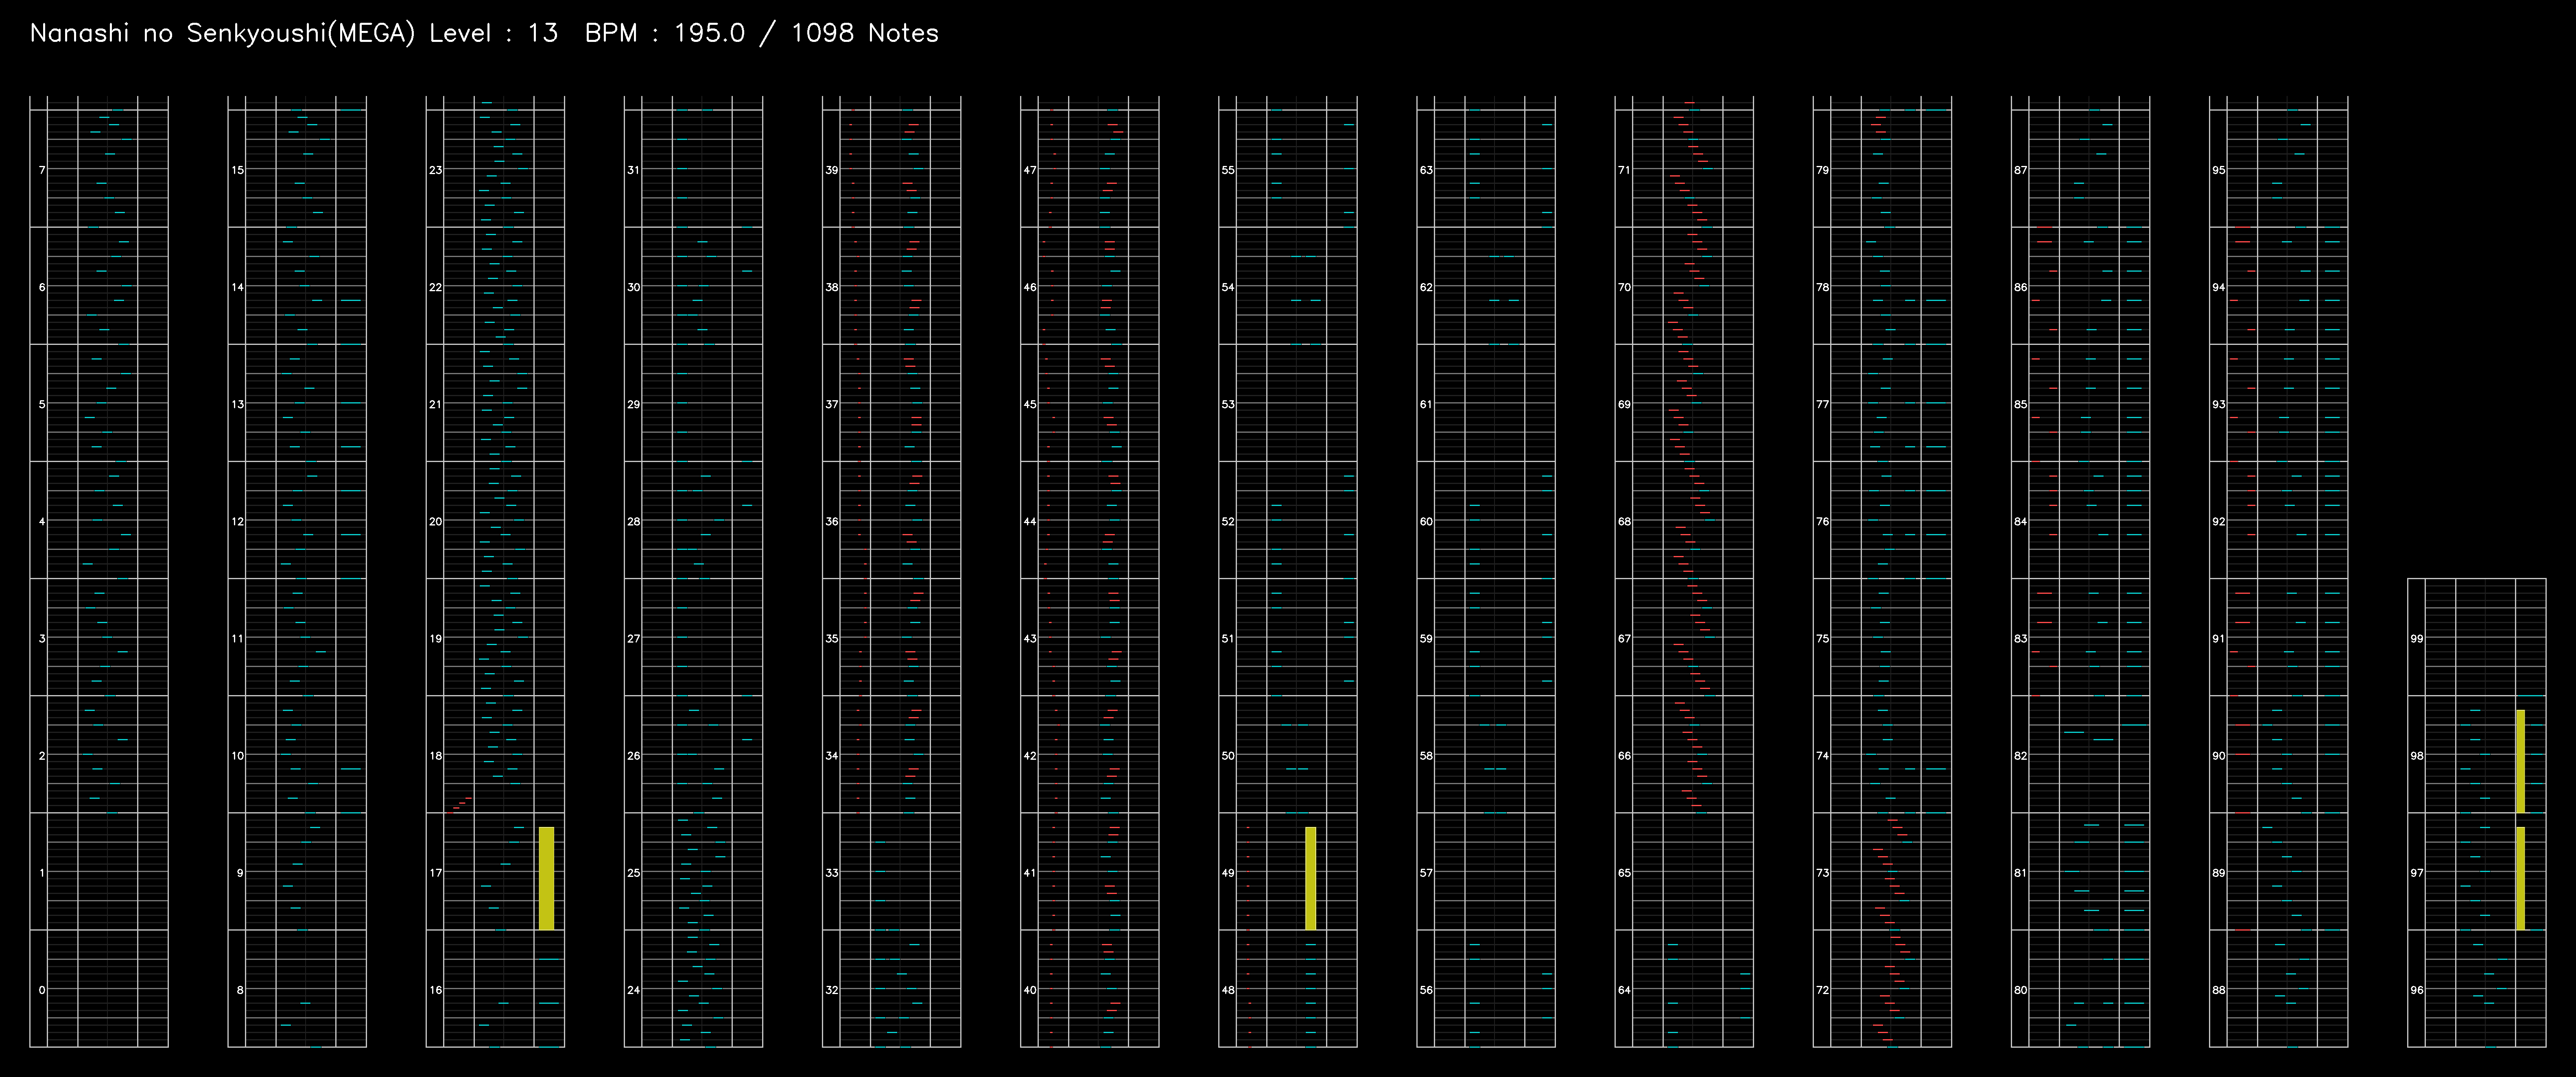Click measure number label 71
Viewport: 2576px width, 1077px height.
click(1624, 170)
